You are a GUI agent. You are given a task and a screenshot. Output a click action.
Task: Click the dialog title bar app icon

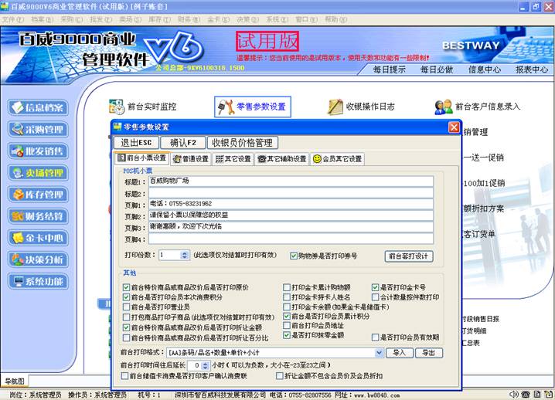(x=117, y=127)
